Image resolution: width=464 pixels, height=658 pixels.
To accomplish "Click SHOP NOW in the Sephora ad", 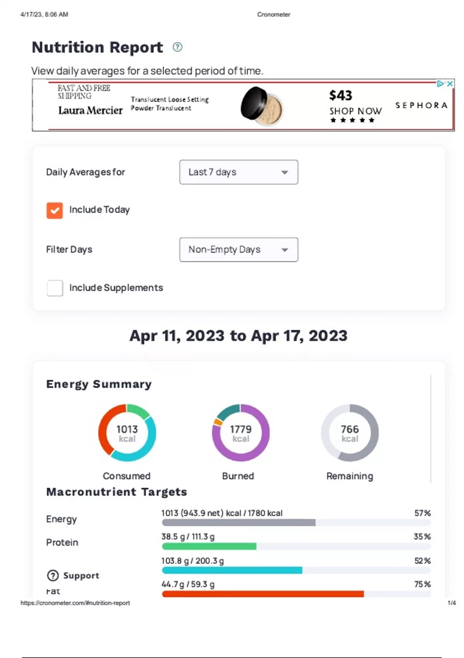I will coord(355,111).
